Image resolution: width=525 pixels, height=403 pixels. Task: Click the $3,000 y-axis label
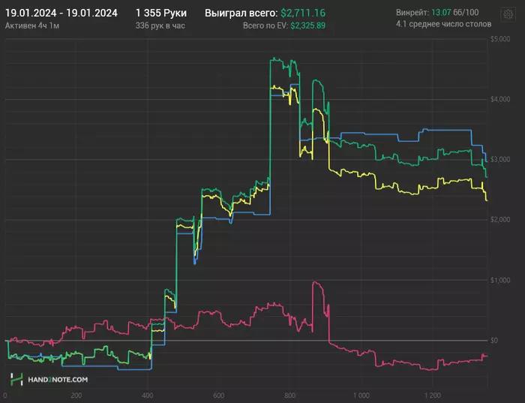pos(500,159)
